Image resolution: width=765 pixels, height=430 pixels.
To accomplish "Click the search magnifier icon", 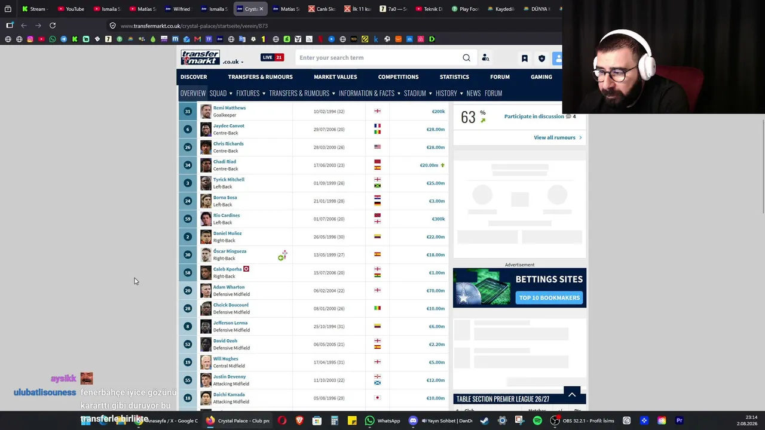I will pos(466,58).
